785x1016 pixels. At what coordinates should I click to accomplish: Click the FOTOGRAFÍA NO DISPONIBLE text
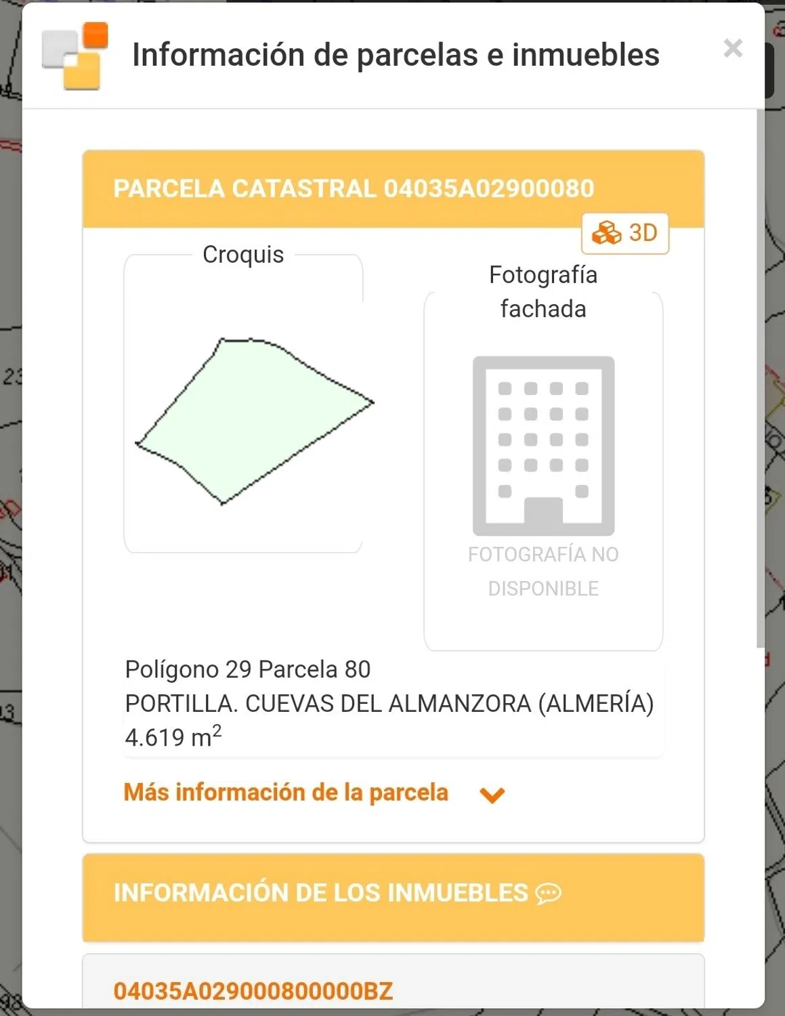543,572
